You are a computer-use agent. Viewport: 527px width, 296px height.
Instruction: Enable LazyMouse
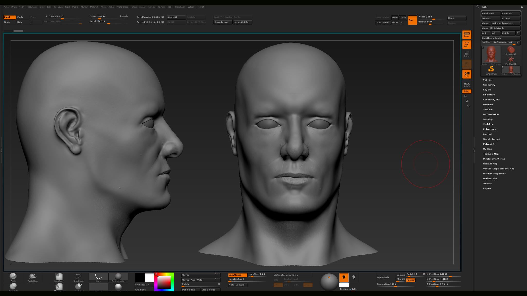click(x=237, y=275)
